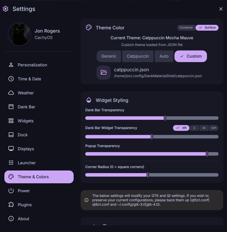
Task: Select the 'sch' widget color option
Action: [214, 128]
